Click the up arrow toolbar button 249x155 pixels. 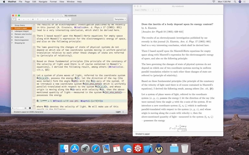[x=38, y=19]
